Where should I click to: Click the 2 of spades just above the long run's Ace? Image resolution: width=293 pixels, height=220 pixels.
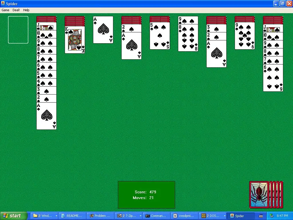[47, 99]
